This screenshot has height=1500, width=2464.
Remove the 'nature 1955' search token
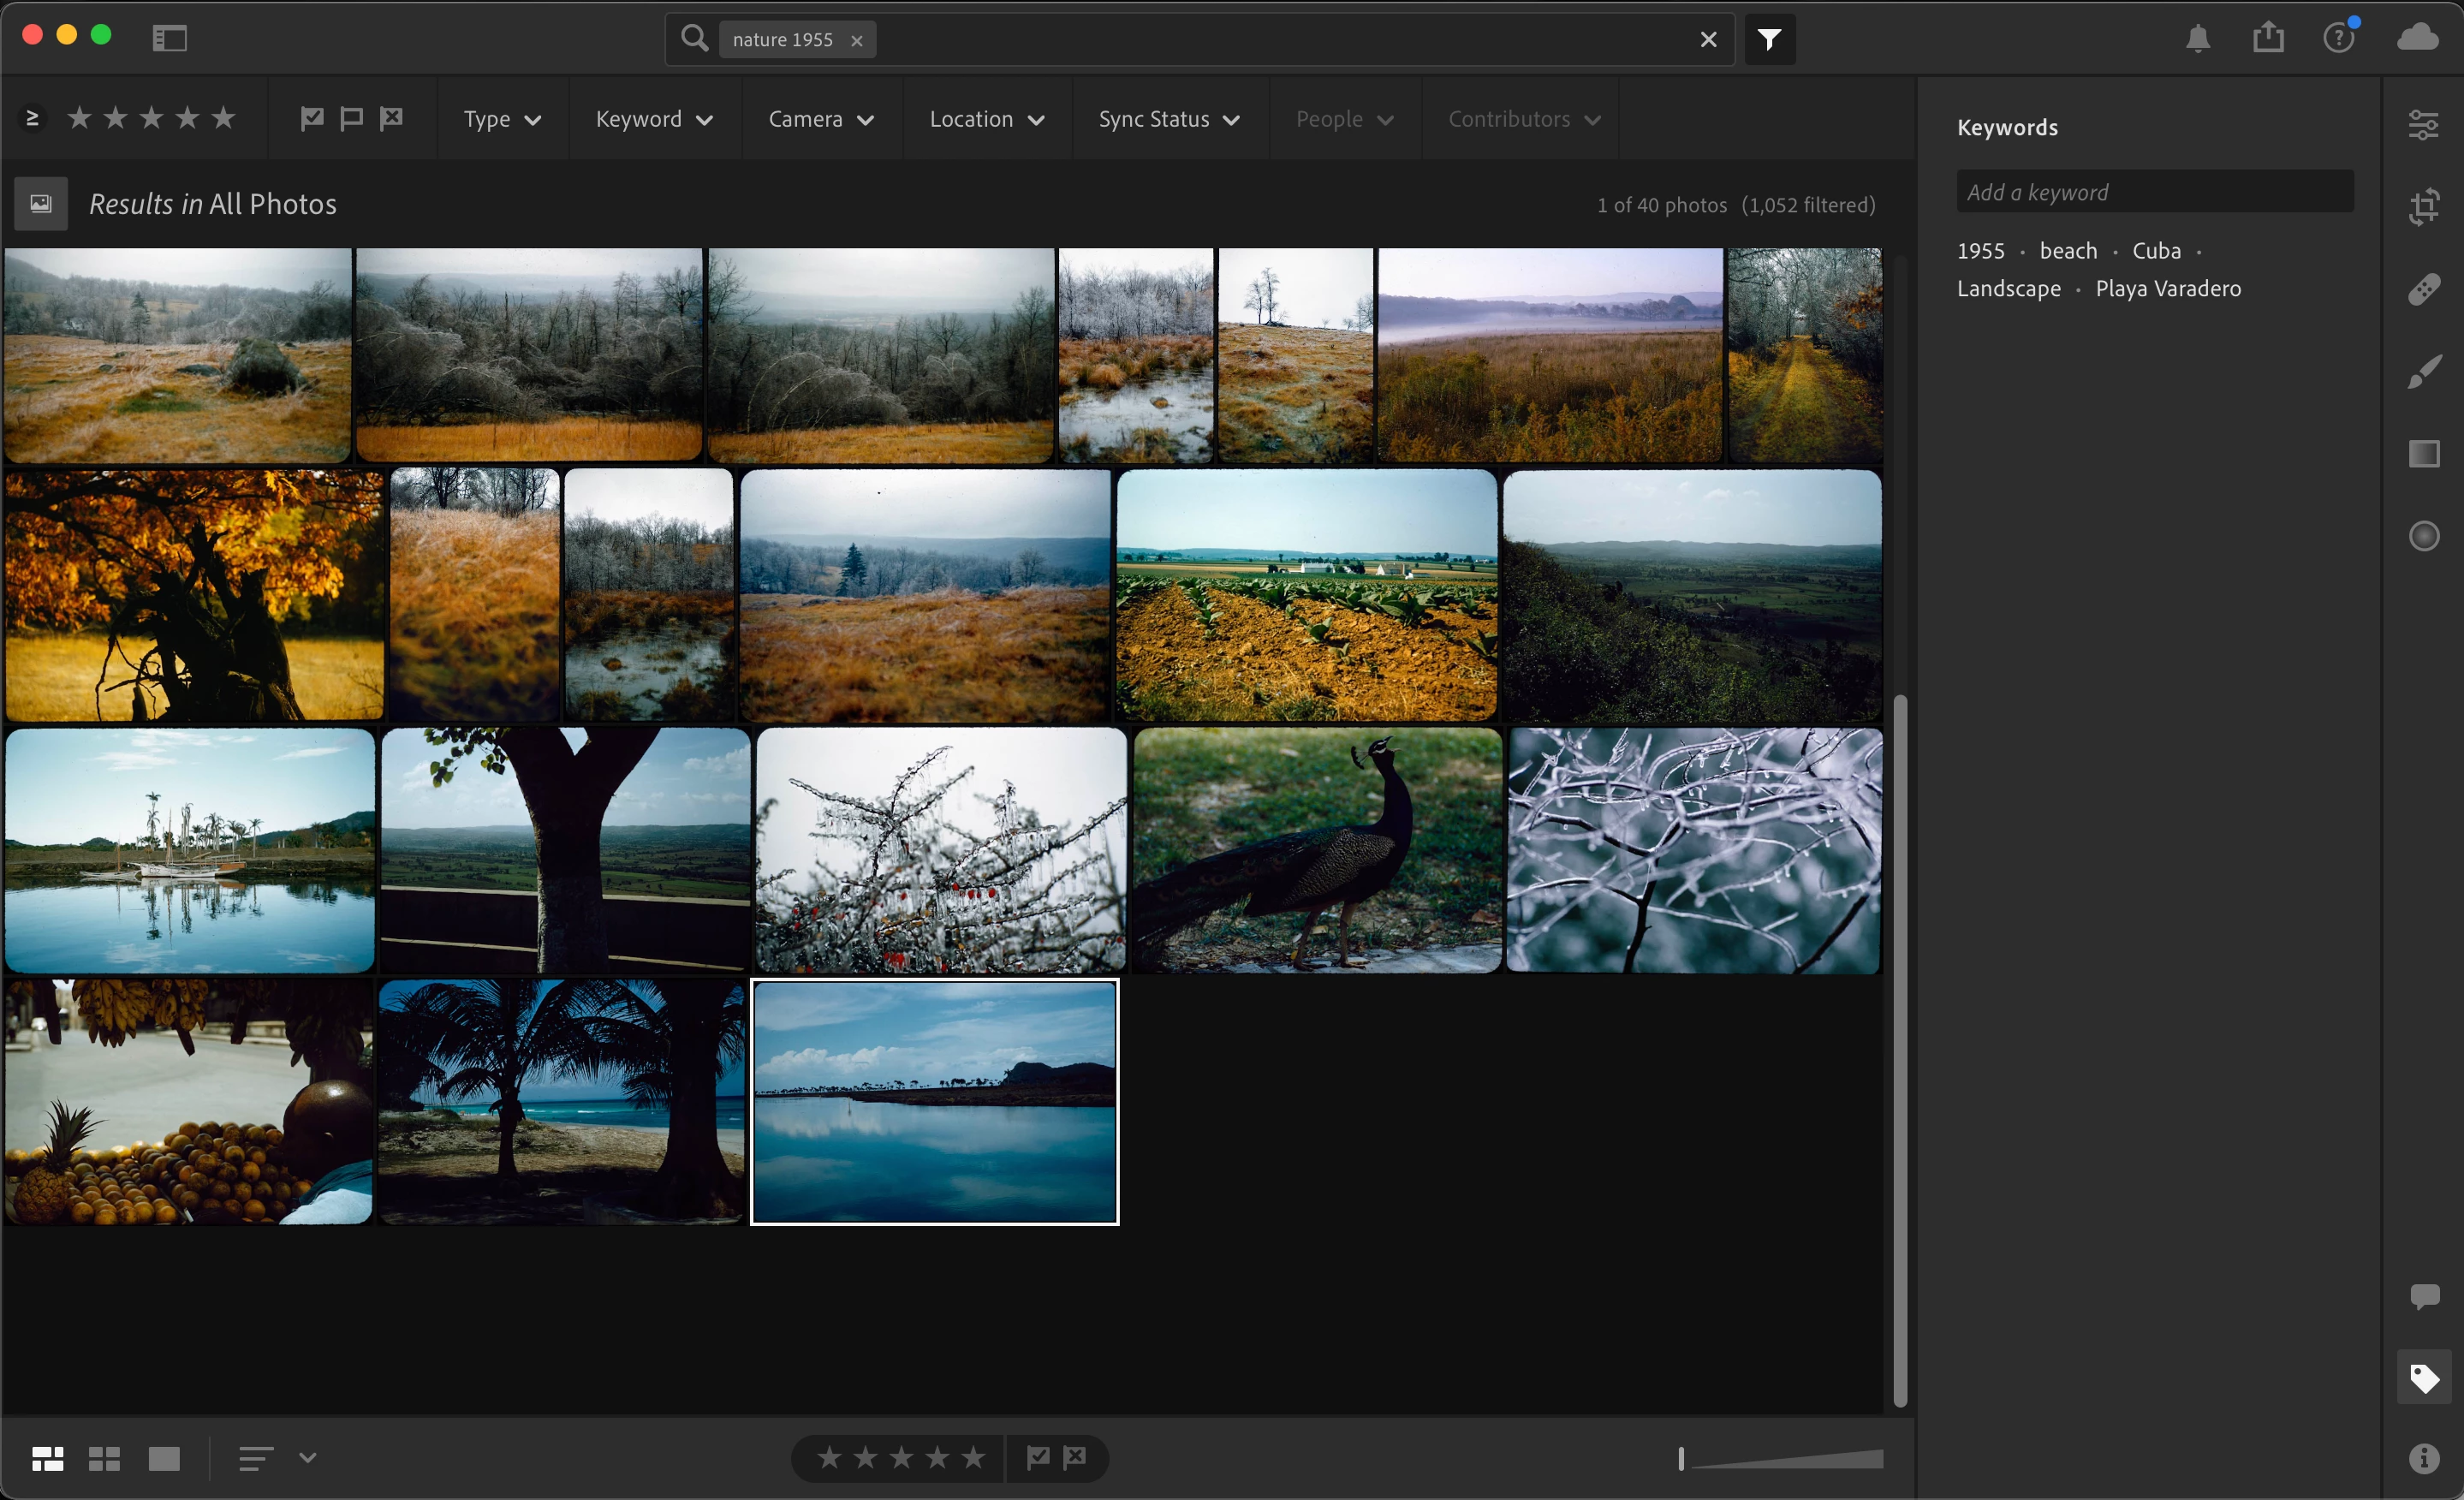point(856,40)
